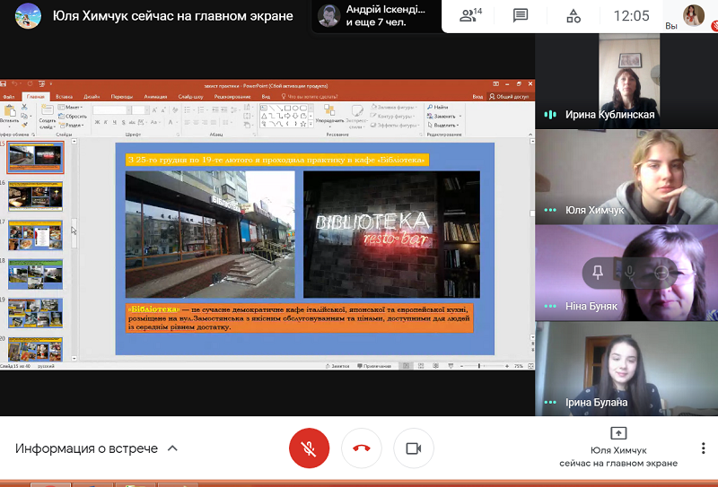Screen dimensions: 718x487
Task: Open Экспресс-стили quick styles
Action: (x=356, y=117)
